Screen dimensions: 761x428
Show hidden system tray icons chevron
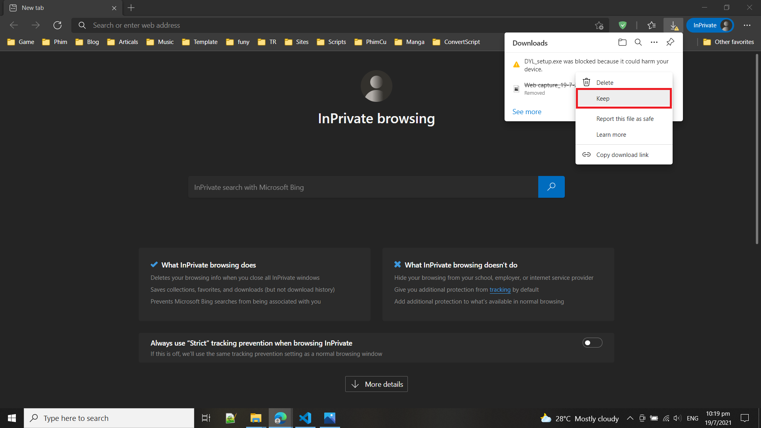pyautogui.click(x=630, y=418)
